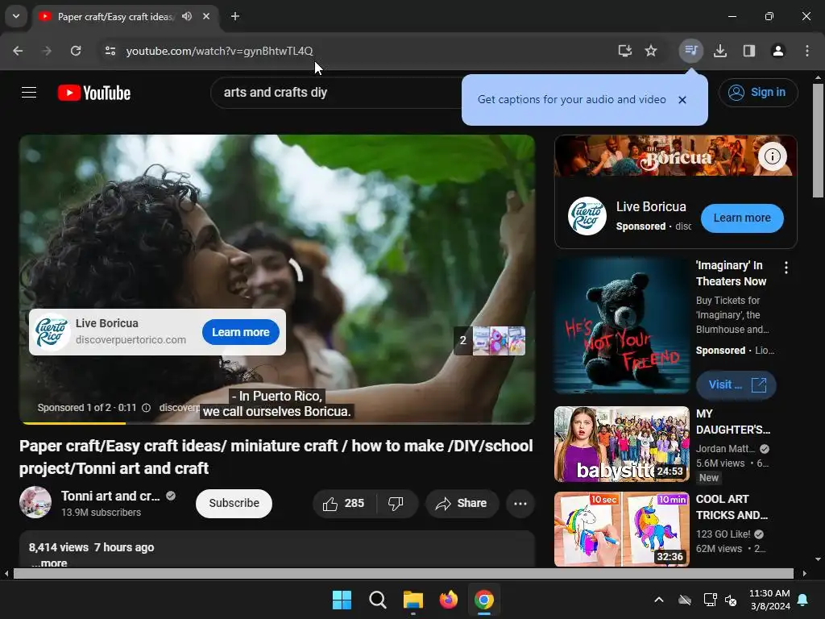Screen dimensions: 825x619
Task: Click the Boricua banner image
Action: (675, 156)
